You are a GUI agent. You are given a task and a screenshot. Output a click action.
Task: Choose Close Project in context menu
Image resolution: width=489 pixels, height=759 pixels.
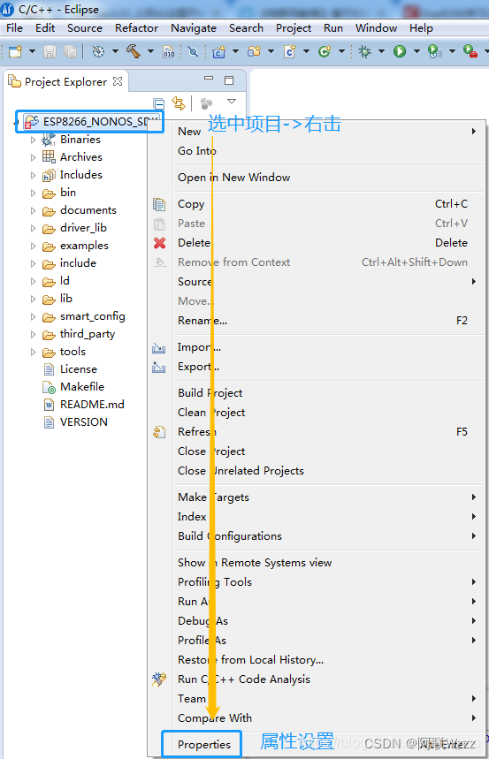tap(316, 452)
